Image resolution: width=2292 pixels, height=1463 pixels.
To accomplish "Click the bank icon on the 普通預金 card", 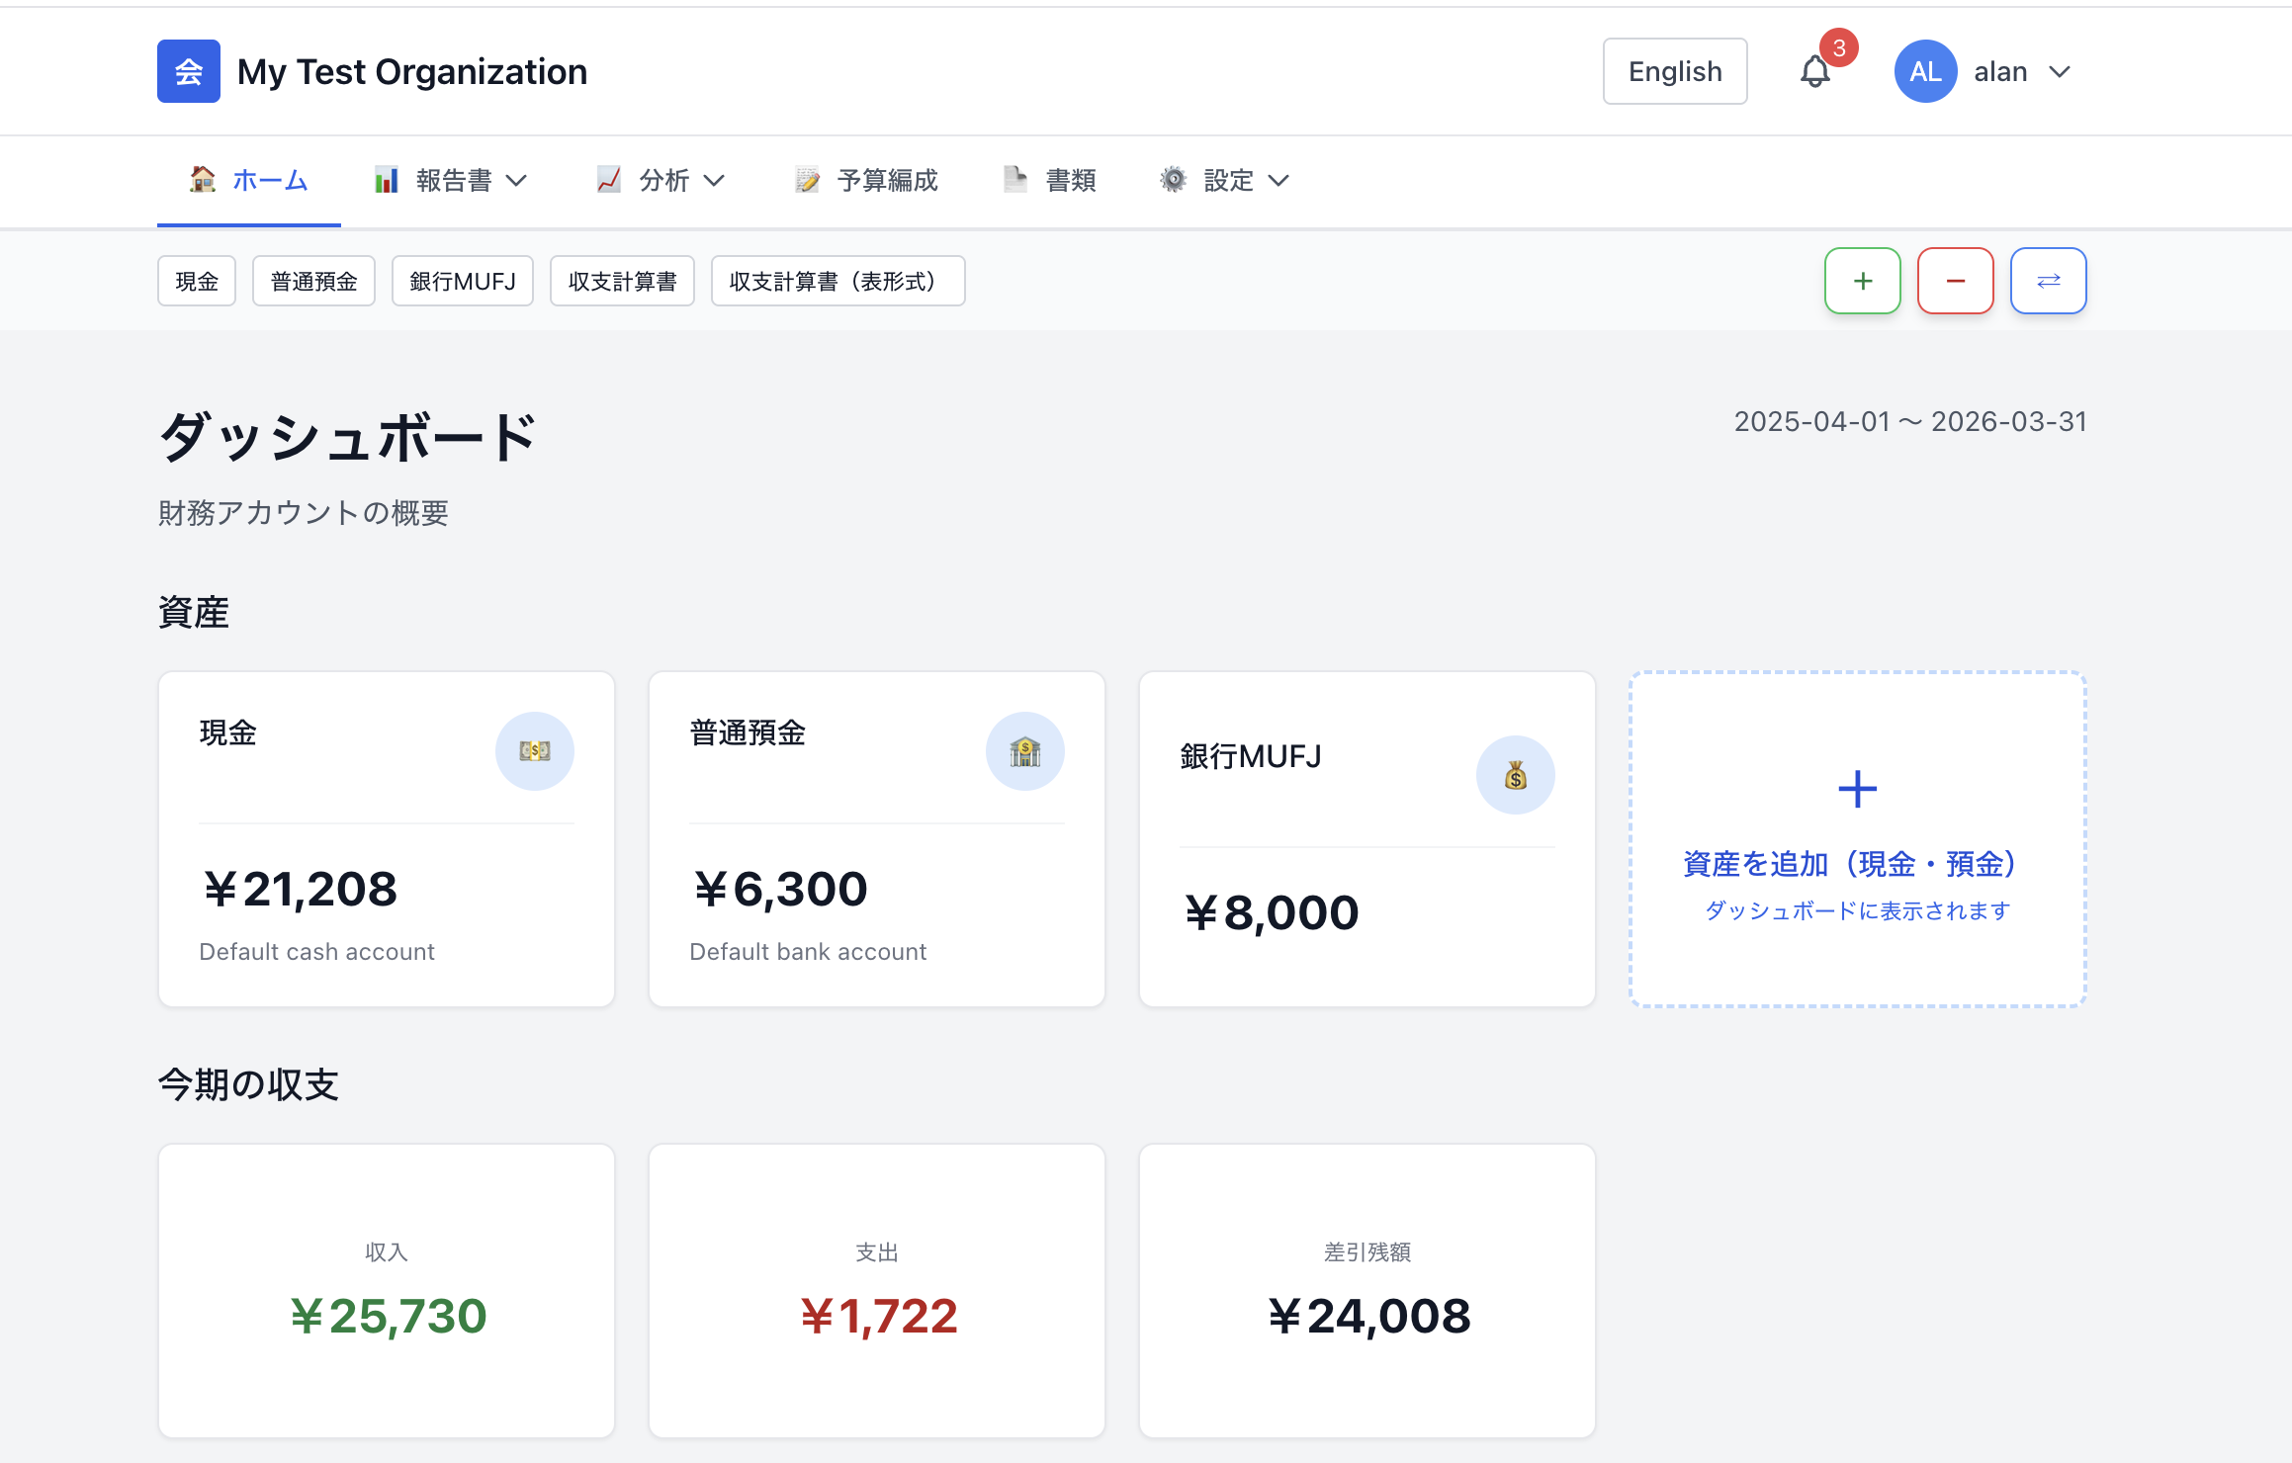I will (1025, 751).
